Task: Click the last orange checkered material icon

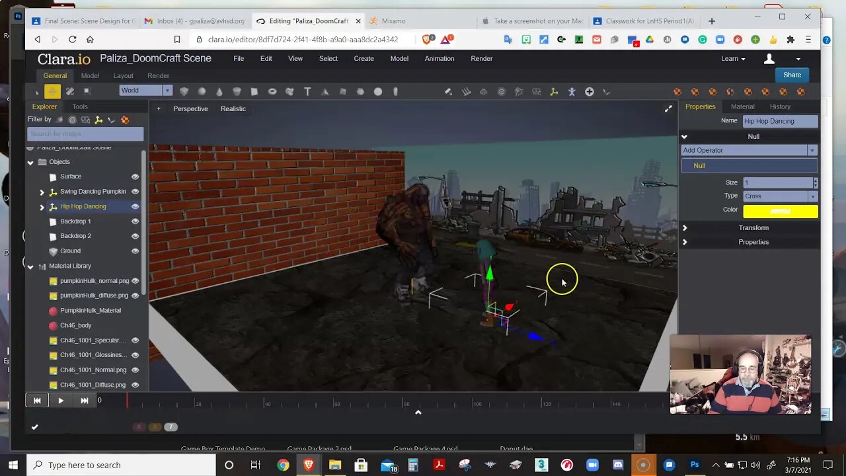Action: pos(801,91)
